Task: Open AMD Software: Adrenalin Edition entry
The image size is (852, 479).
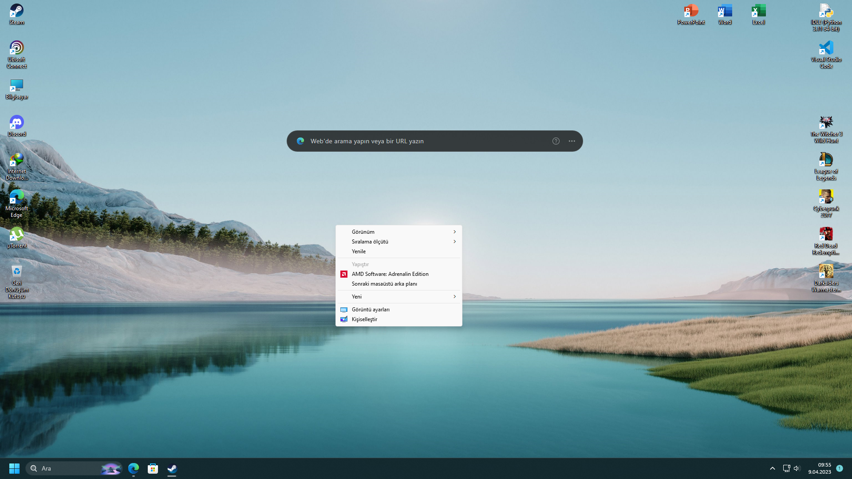Action: click(x=390, y=274)
